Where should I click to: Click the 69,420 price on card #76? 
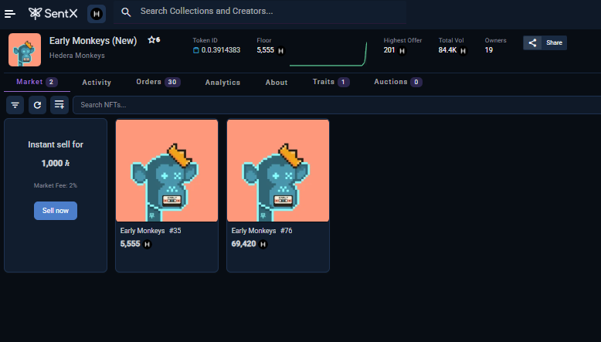tap(244, 244)
